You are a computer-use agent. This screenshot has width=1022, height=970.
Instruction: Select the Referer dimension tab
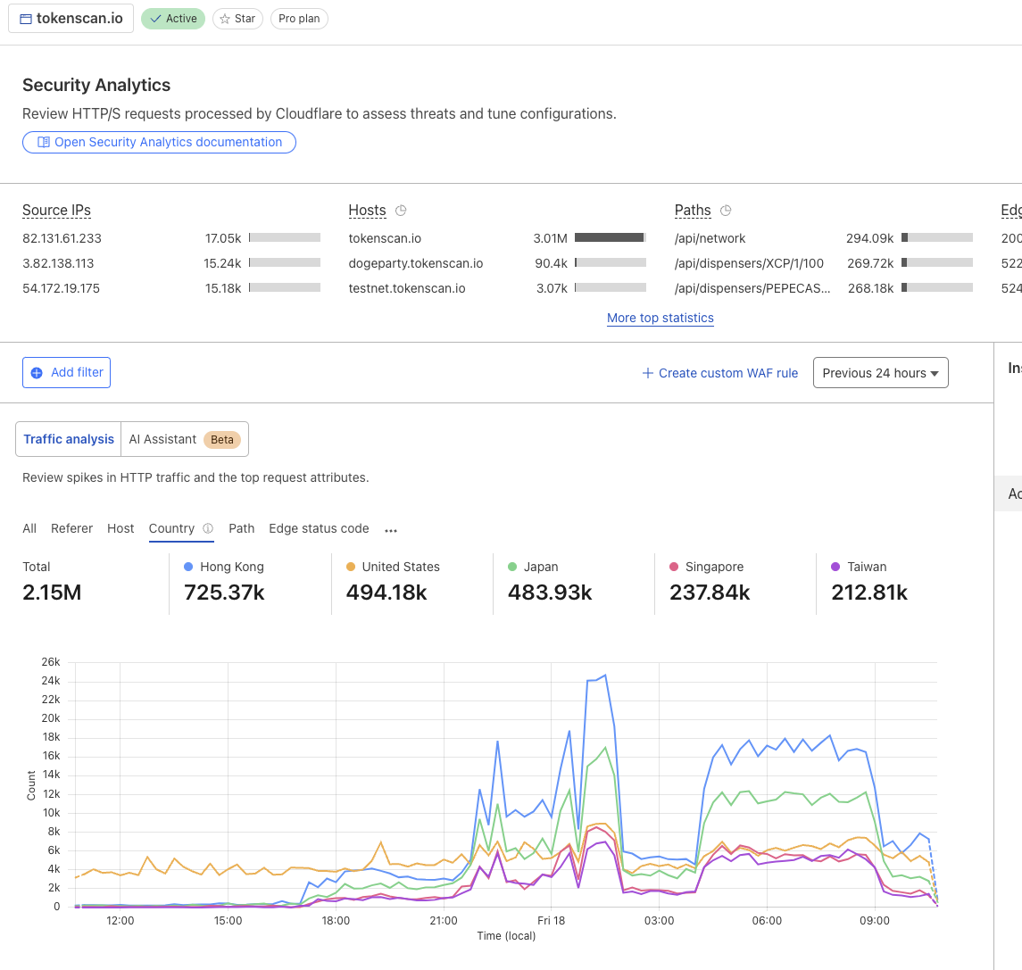click(71, 528)
